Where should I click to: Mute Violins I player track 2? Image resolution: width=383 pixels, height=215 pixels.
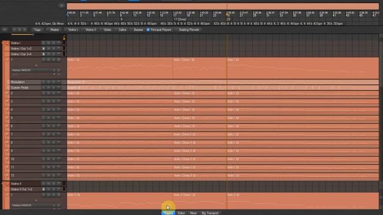point(48,93)
